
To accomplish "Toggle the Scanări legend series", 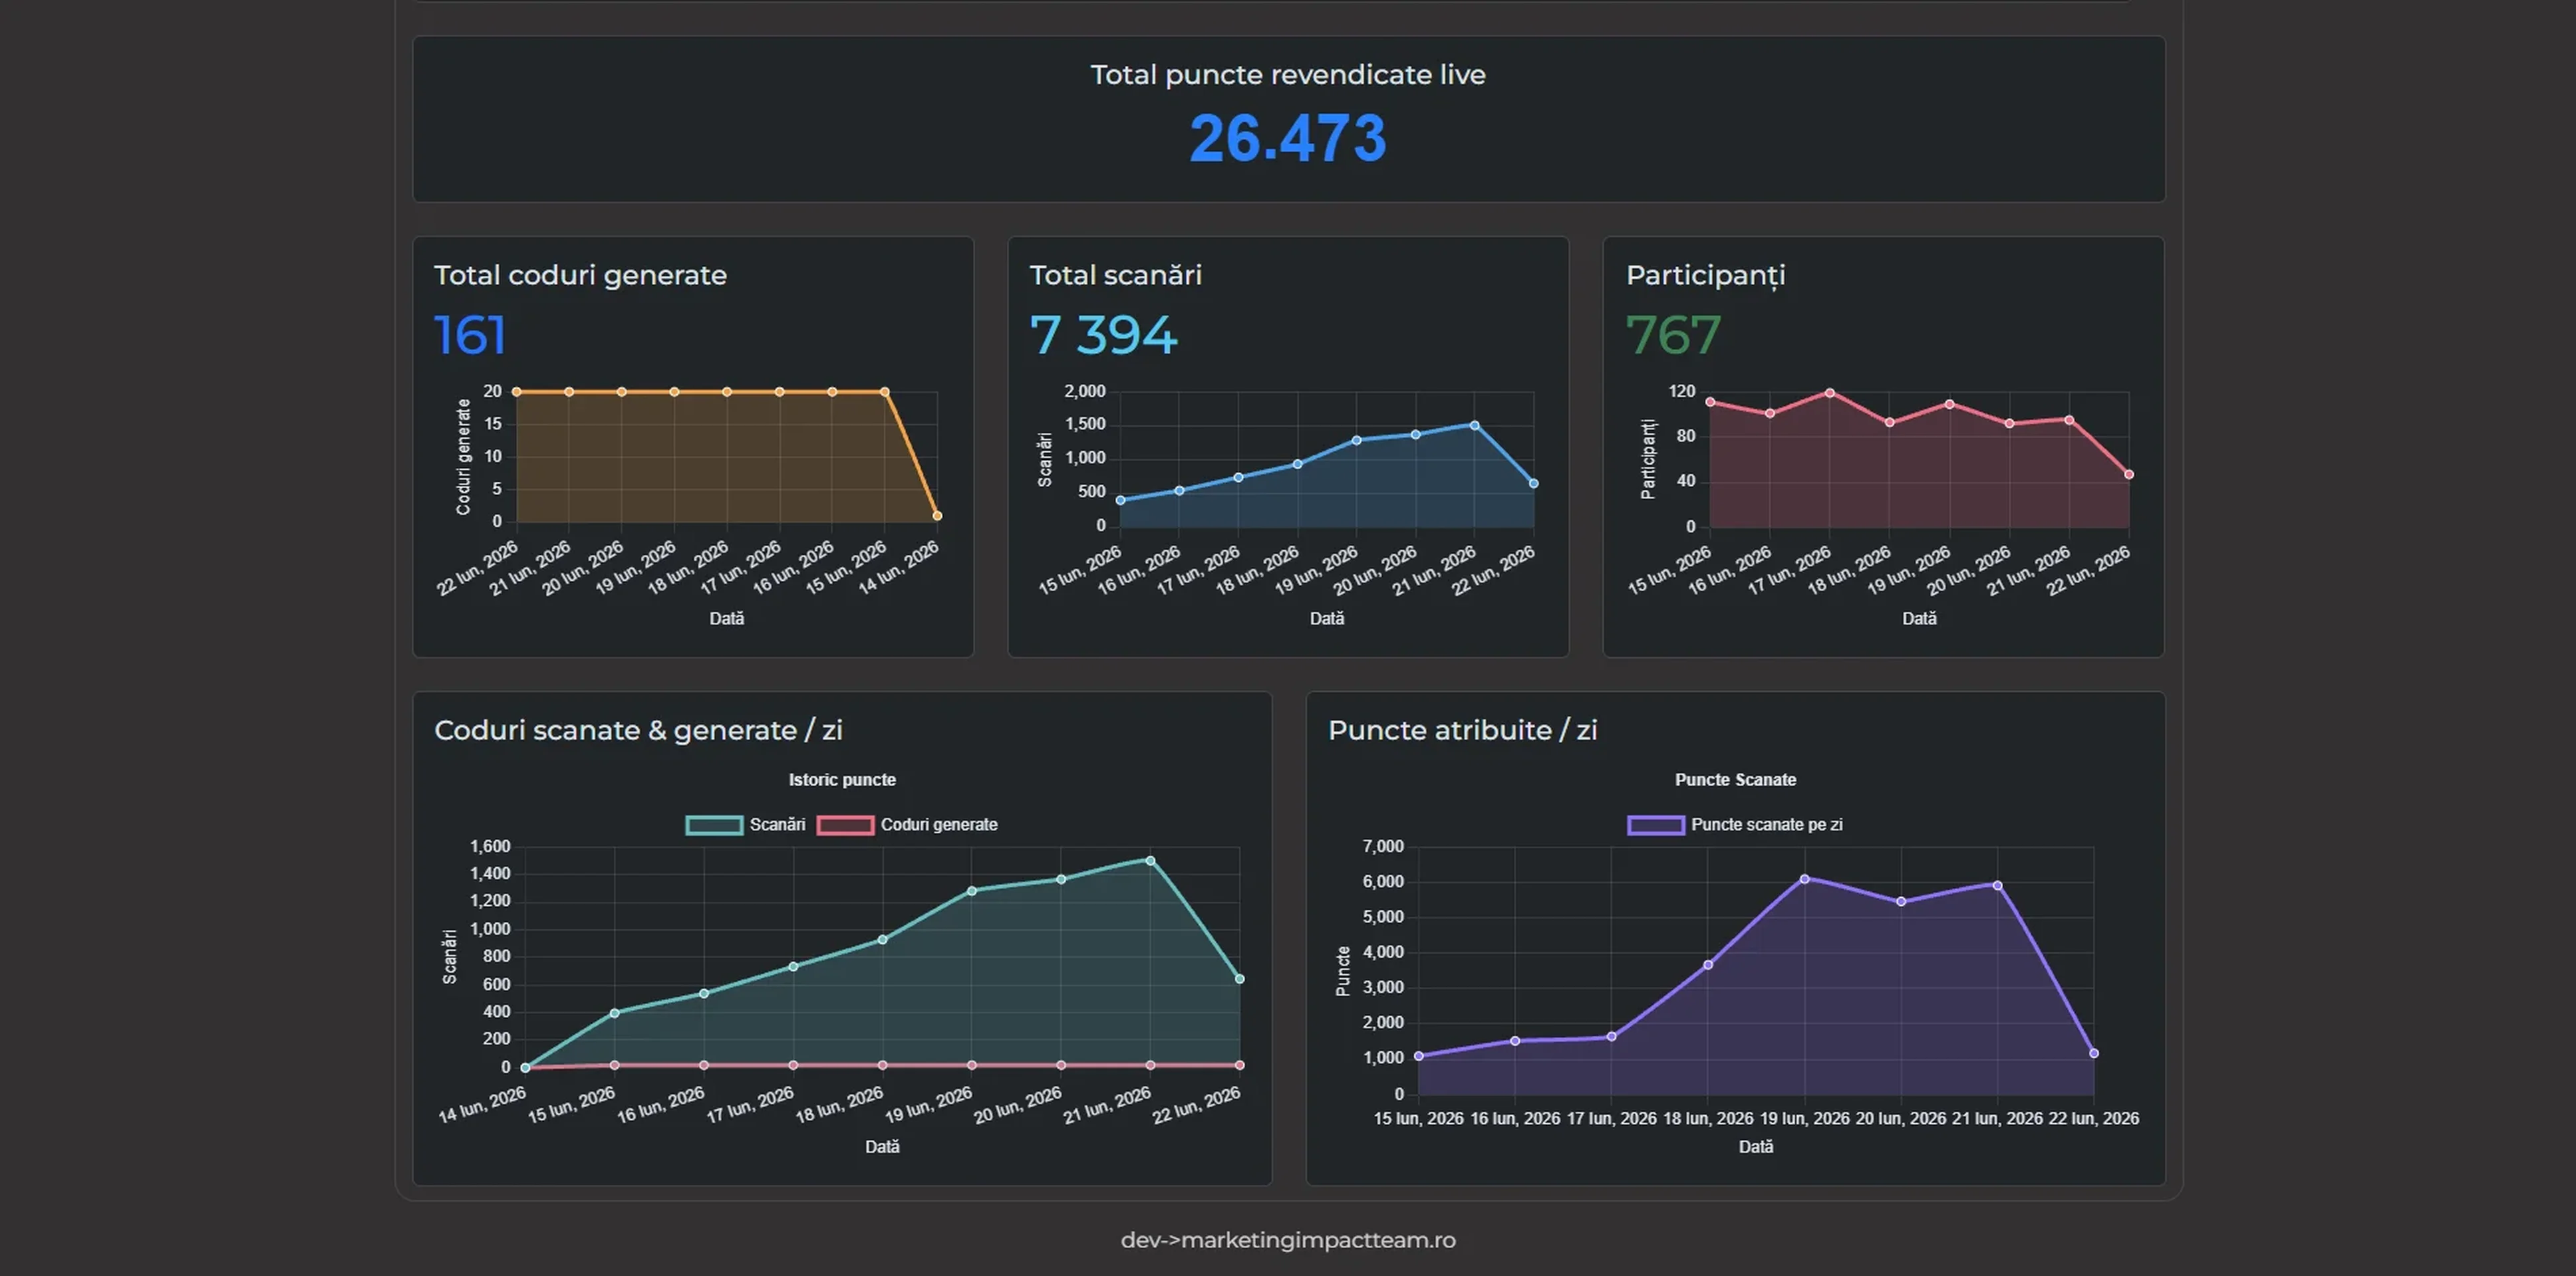I will tap(746, 824).
